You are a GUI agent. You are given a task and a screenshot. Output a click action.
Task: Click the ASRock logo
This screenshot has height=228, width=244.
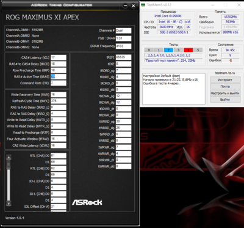click(x=87, y=202)
